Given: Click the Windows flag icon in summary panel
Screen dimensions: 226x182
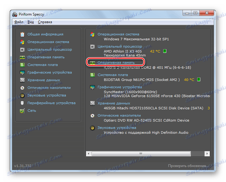Looking at the screenshot, I should click(x=92, y=35).
